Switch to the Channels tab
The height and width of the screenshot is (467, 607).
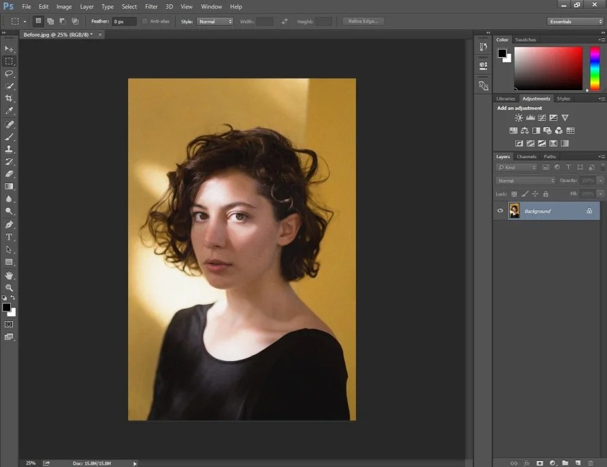526,156
